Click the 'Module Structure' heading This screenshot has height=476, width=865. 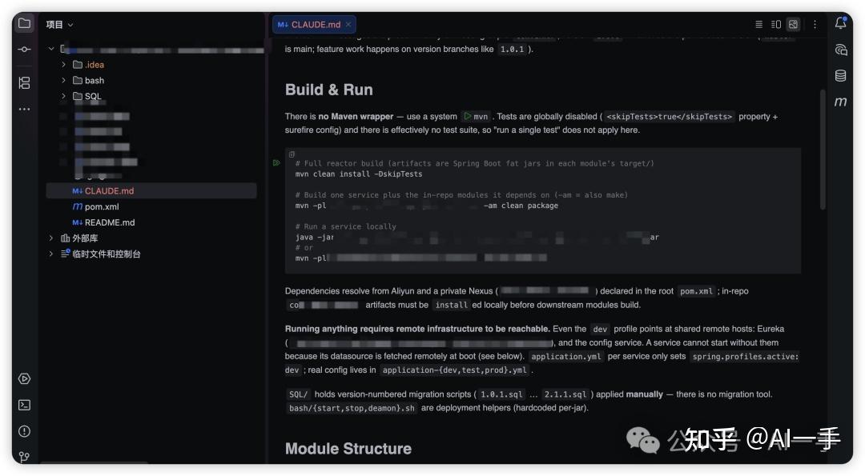click(x=348, y=449)
